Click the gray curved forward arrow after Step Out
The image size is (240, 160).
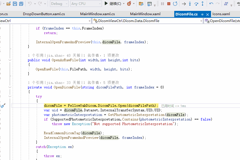point(218,3)
